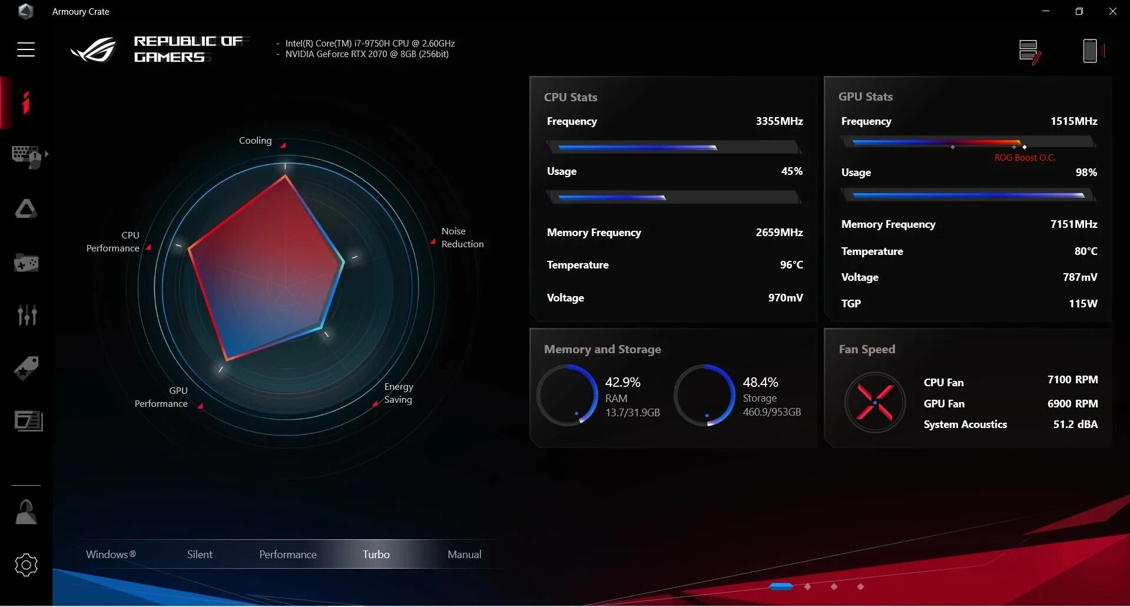
Task: Click the CPU Stats heading
Action: click(571, 97)
